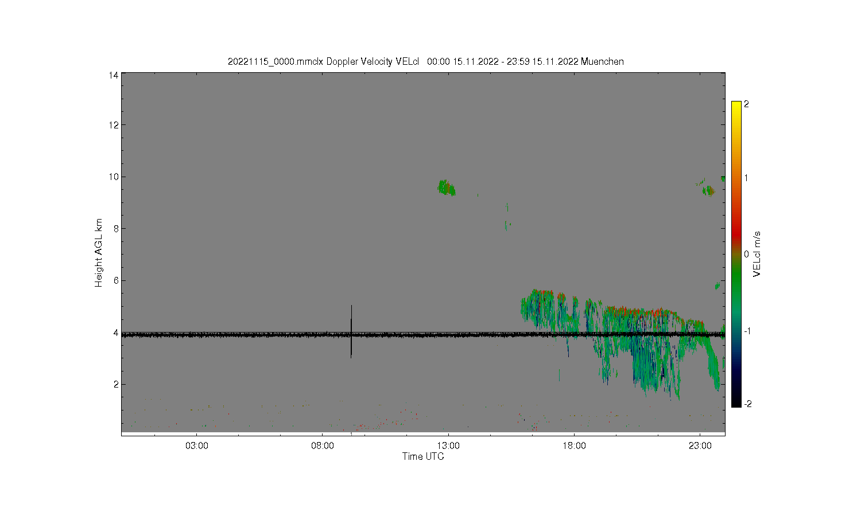Click the '23:00' time tick label
Image resolution: width=861 pixels, height=516 pixels.
[x=700, y=446]
